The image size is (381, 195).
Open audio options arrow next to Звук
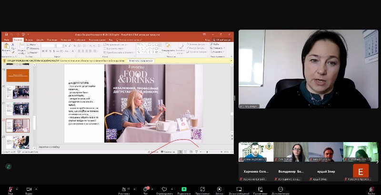pyautogui.click(x=17, y=189)
